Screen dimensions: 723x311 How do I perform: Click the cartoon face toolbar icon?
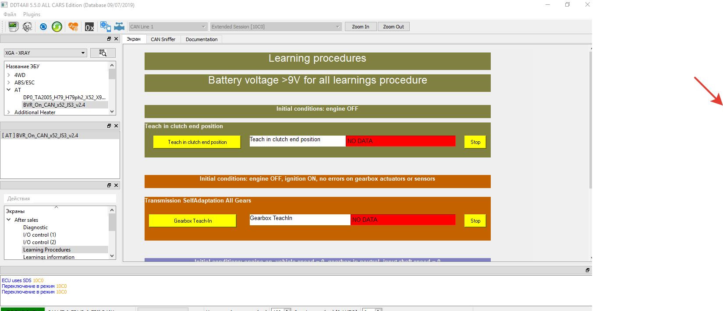tap(27, 27)
